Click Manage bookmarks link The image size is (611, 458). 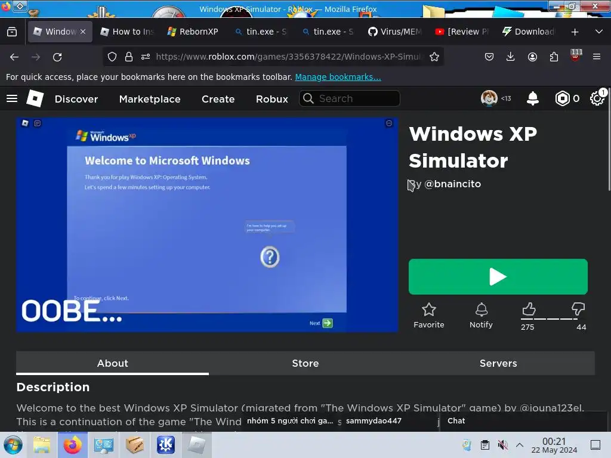pyautogui.click(x=338, y=77)
